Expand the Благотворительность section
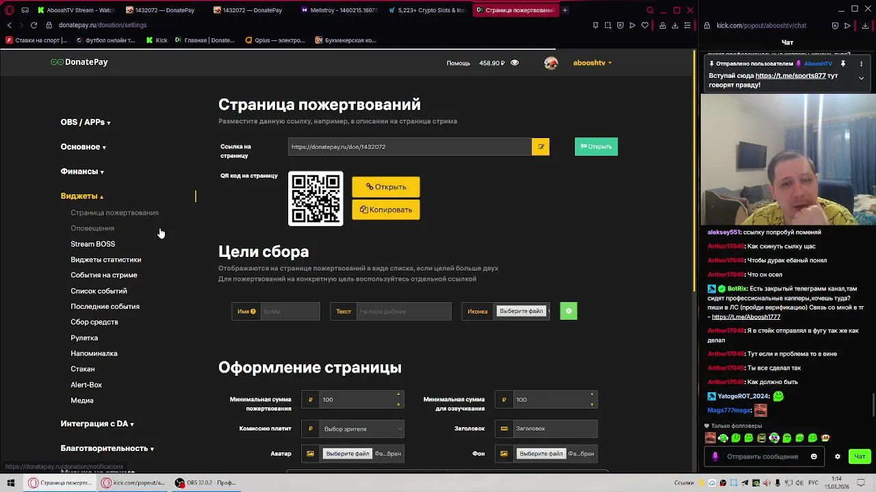This screenshot has width=876, height=492. tap(107, 448)
